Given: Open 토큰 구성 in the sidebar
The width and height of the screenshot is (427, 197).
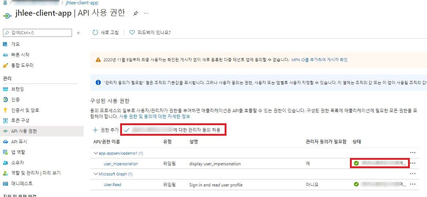Looking at the screenshot, I should [x=20, y=120].
